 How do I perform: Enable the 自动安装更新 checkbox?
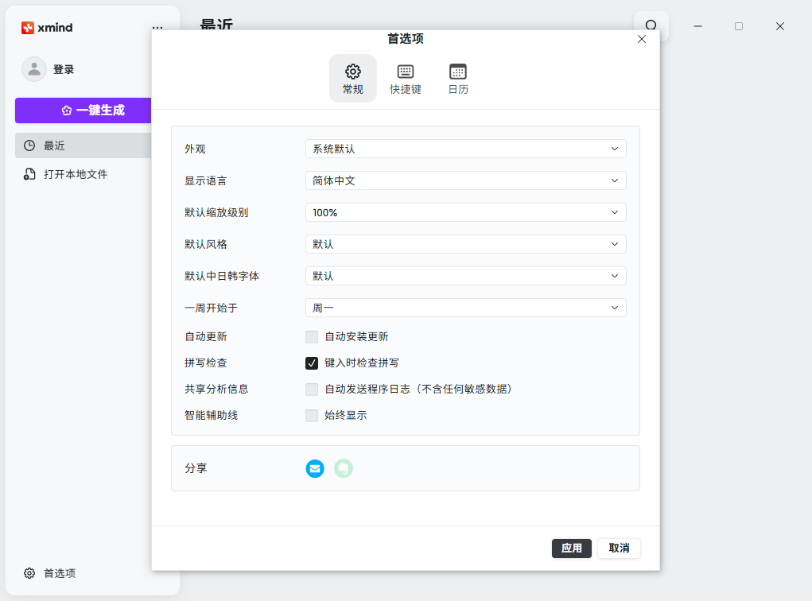click(x=312, y=337)
